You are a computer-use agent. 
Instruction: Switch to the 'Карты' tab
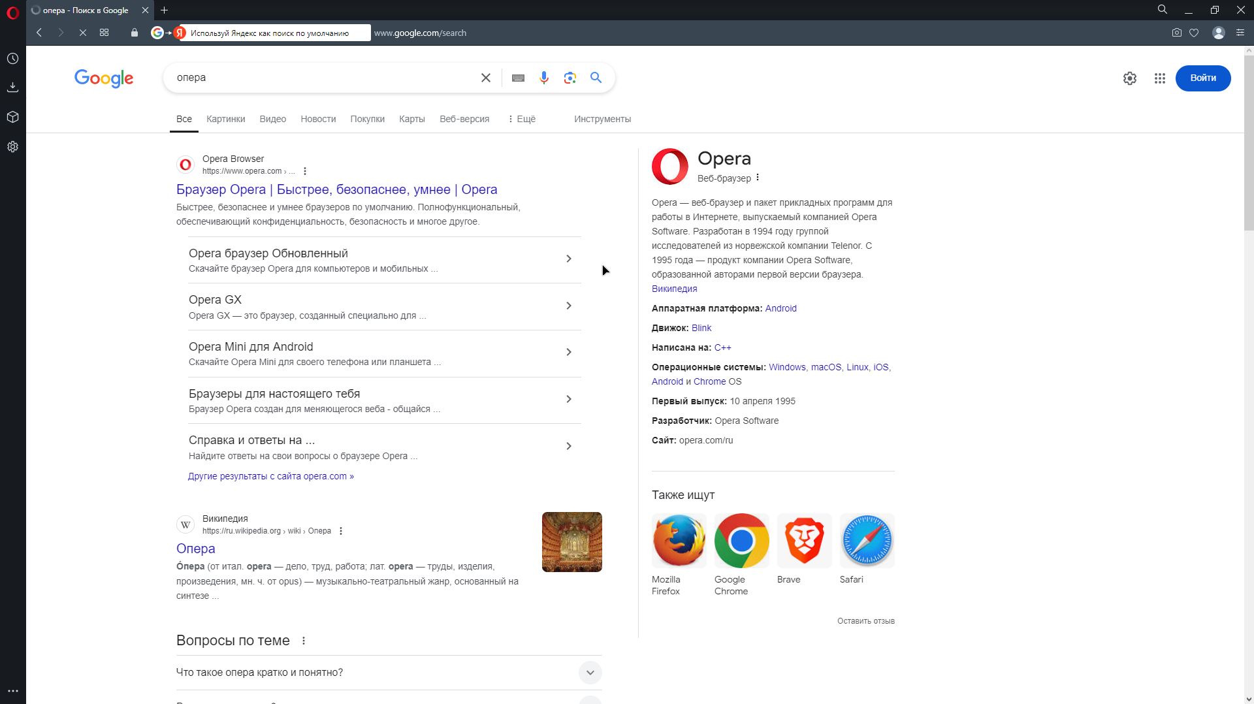point(412,119)
